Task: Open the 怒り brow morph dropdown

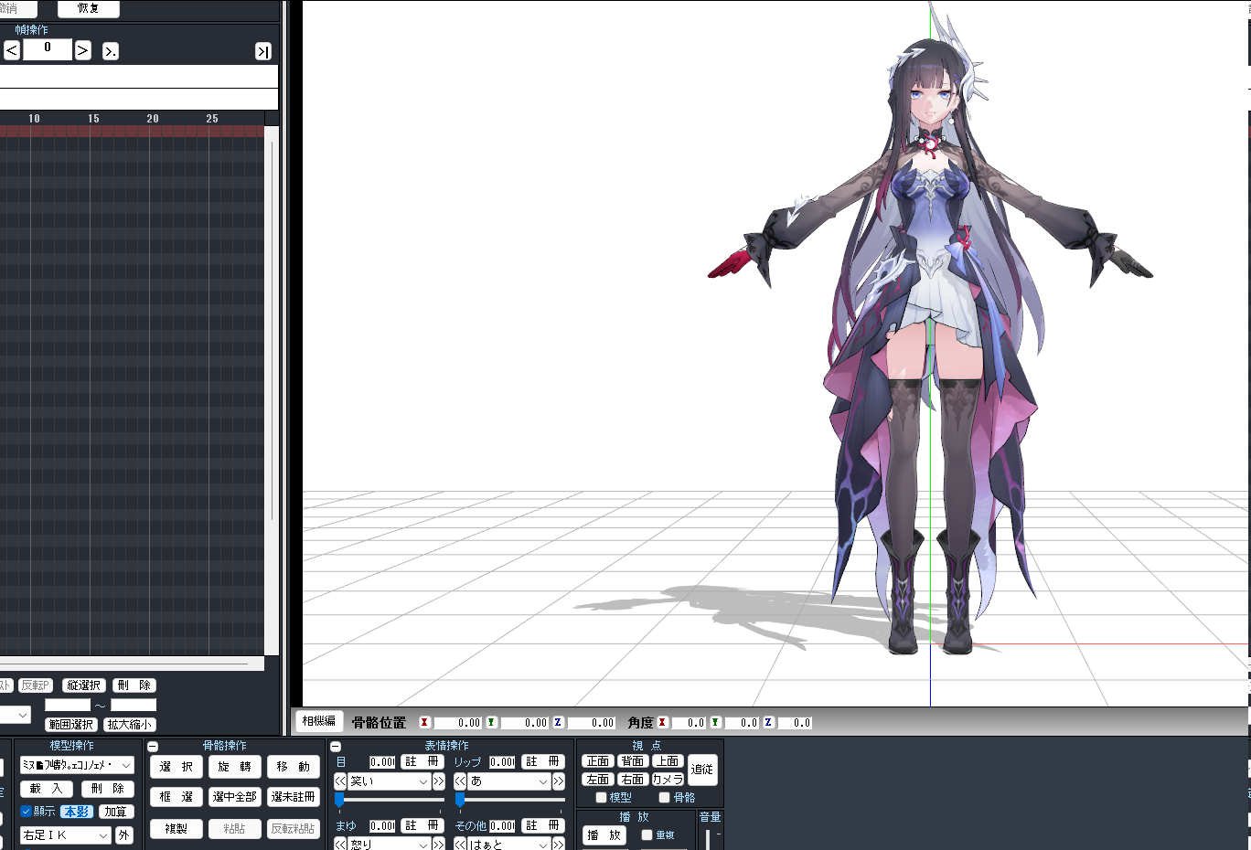Action: [390, 845]
